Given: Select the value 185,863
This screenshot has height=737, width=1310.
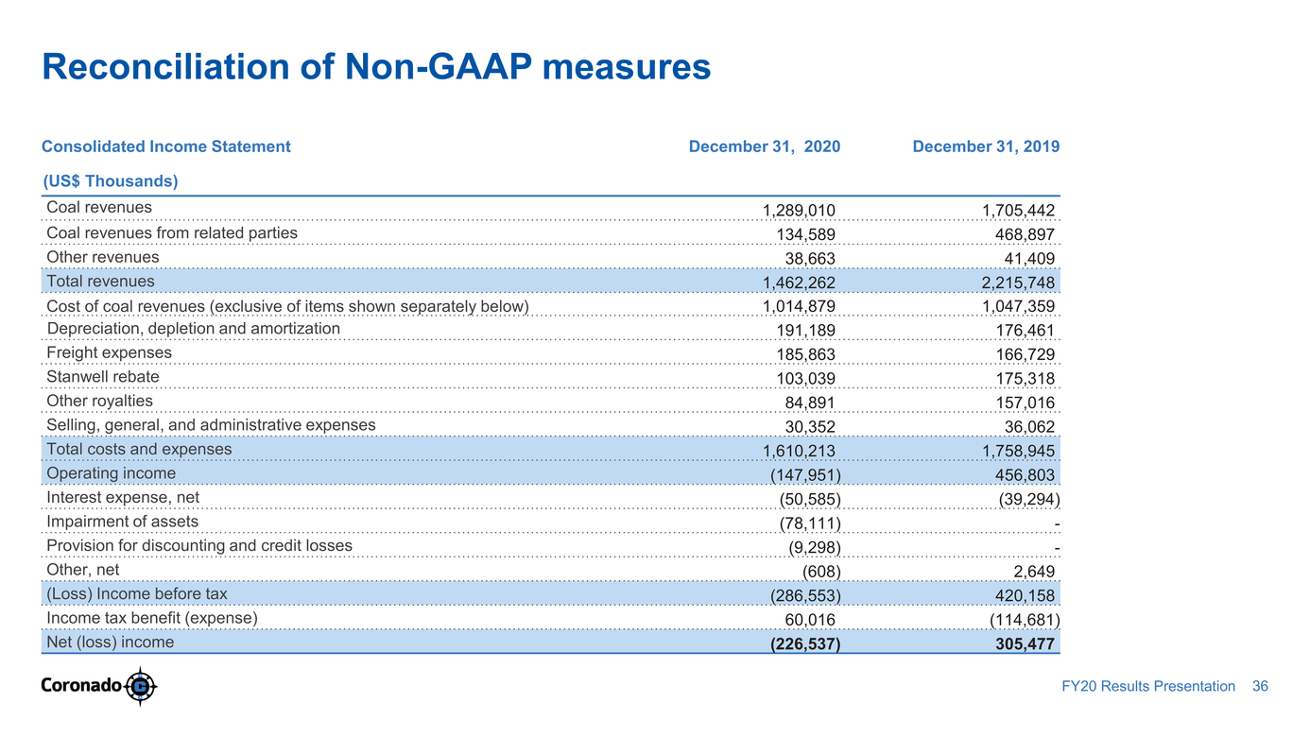Looking at the screenshot, I should tap(805, 354).
